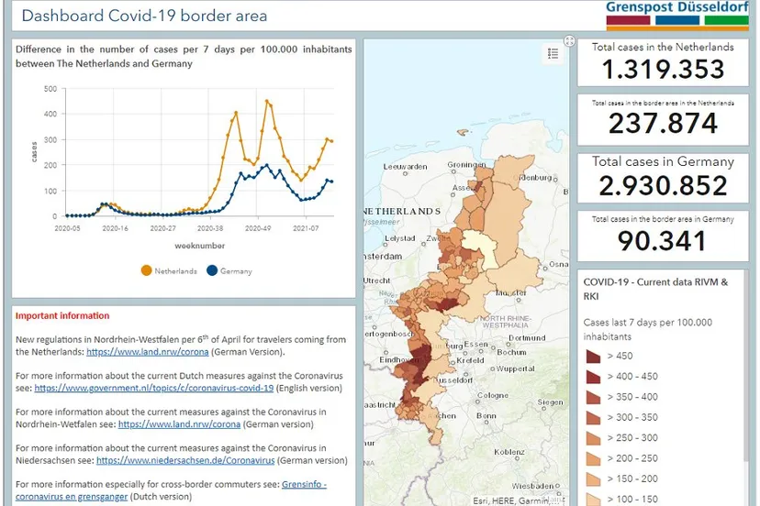The image size is (760, 506).
Task: Click the > 250 - 300 legend marker
Action: 594,438
